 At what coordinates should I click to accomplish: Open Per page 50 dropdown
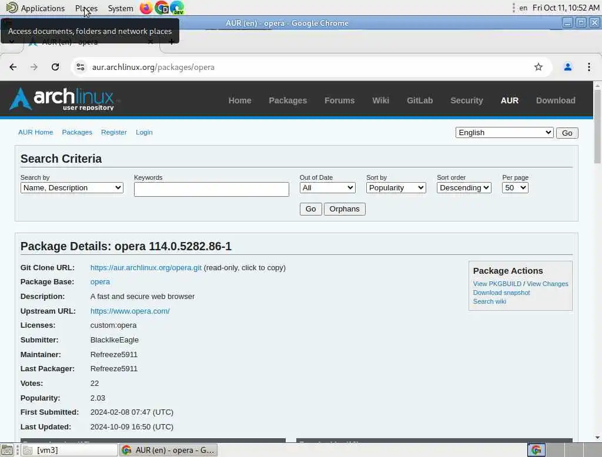tap(515, 188)
